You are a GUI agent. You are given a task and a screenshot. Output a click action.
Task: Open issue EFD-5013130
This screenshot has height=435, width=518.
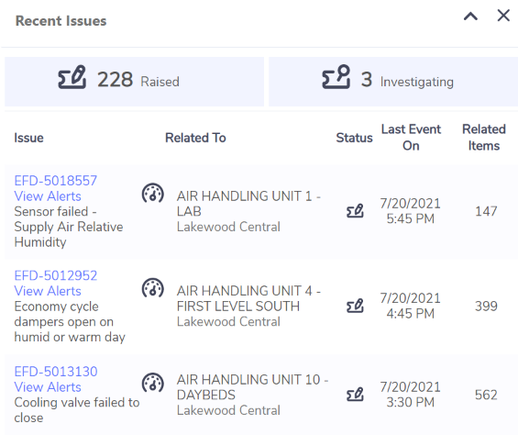click(56, 372)
